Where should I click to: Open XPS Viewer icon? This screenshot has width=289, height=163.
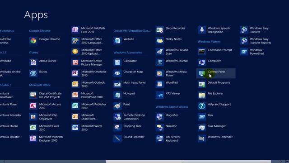coord(159,95)
